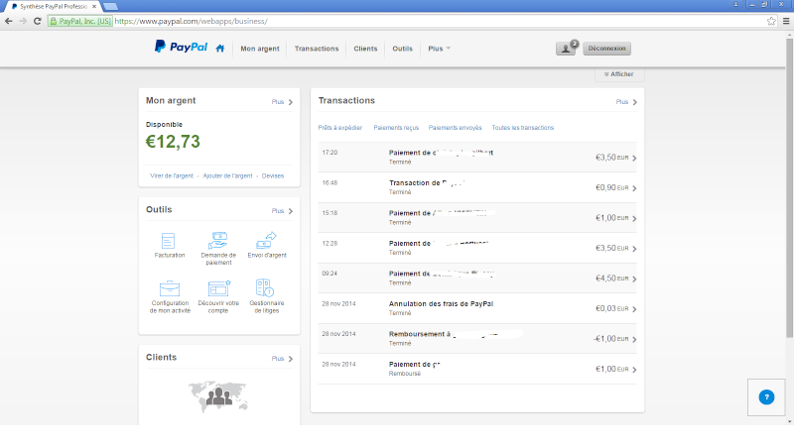Click the €12,73 available balance
Viewport: 794px width, 446px height.
point(173,142)
